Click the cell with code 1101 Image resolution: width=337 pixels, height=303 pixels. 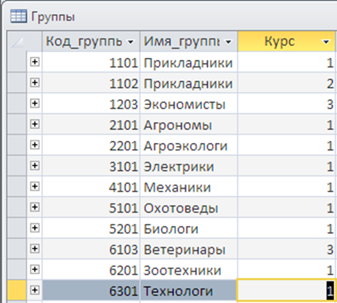(x=91, y=62)
